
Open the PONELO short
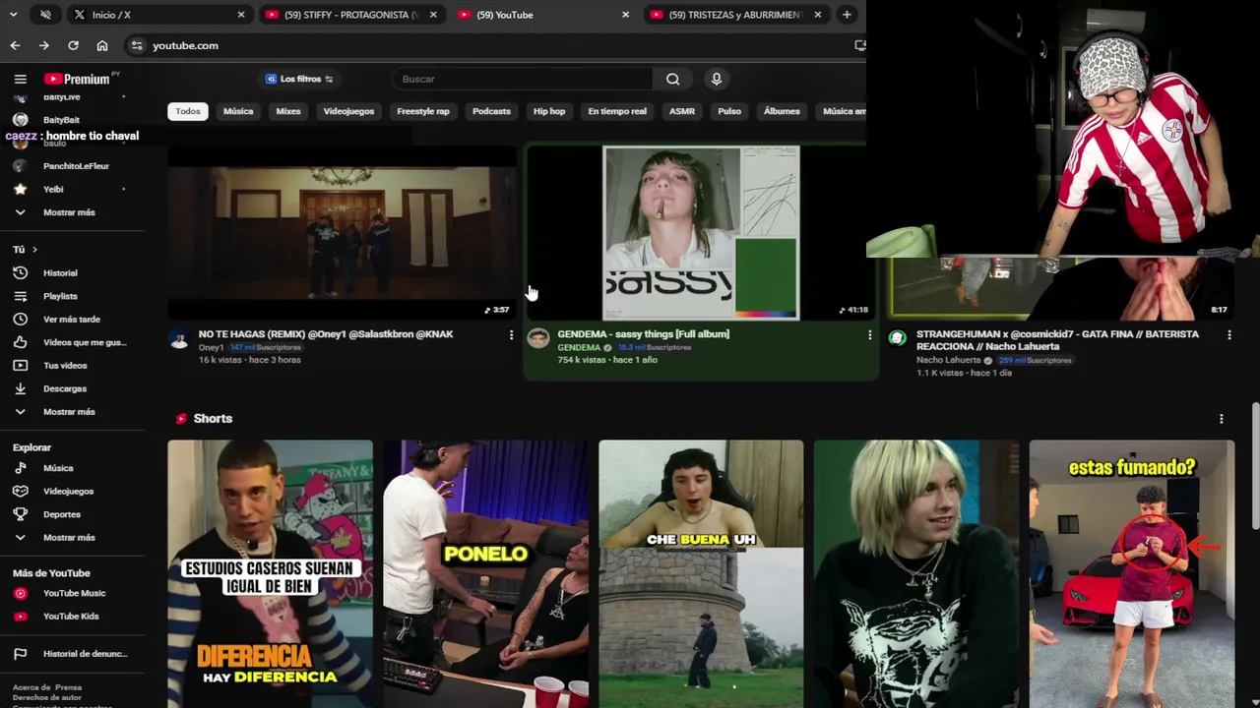point(485,573)
